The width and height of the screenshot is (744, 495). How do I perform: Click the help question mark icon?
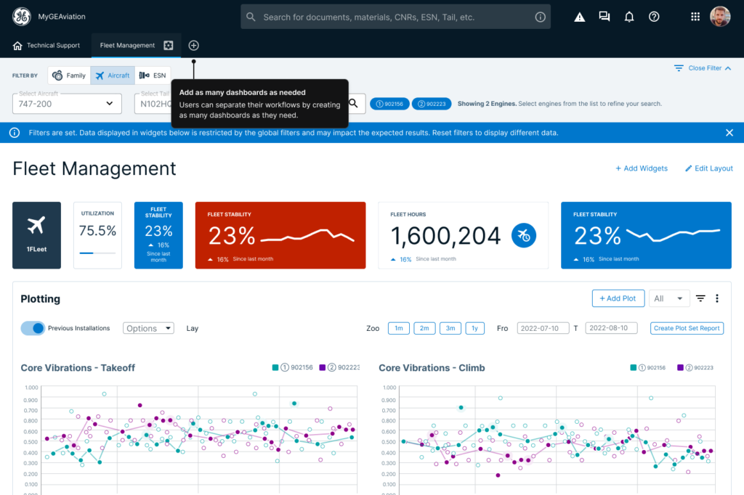coord(654,17)
